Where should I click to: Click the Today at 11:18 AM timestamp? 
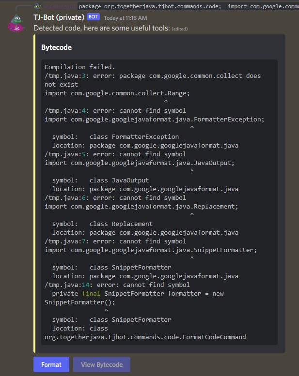126,18
